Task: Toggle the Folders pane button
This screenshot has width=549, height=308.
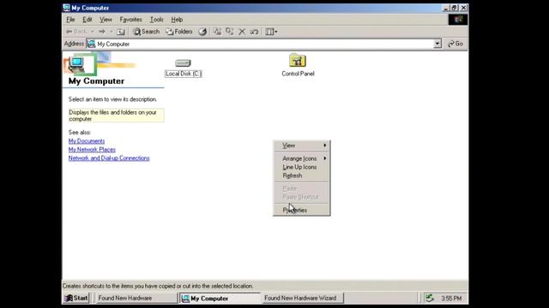Action: tap(179, 32)
